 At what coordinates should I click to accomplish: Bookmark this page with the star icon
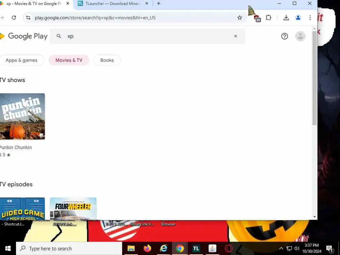click(x=240, y=18)
